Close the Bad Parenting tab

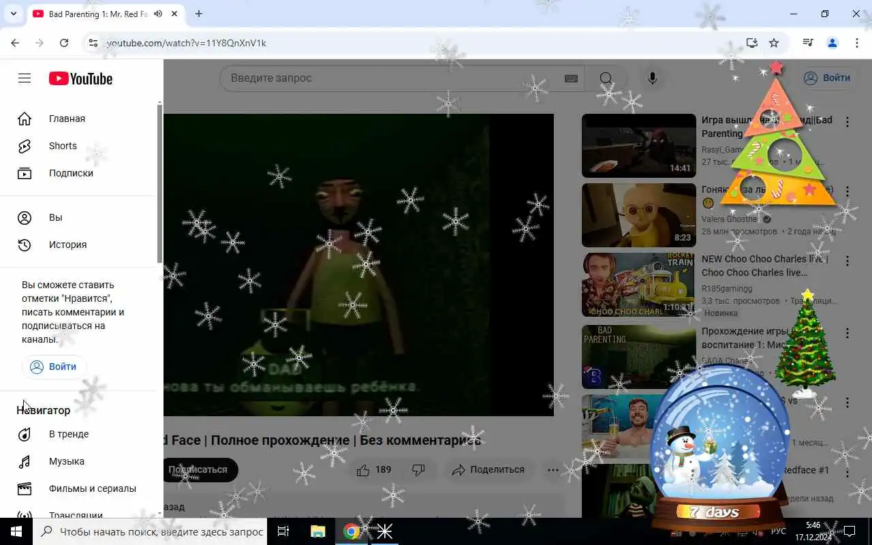point(175,14)
